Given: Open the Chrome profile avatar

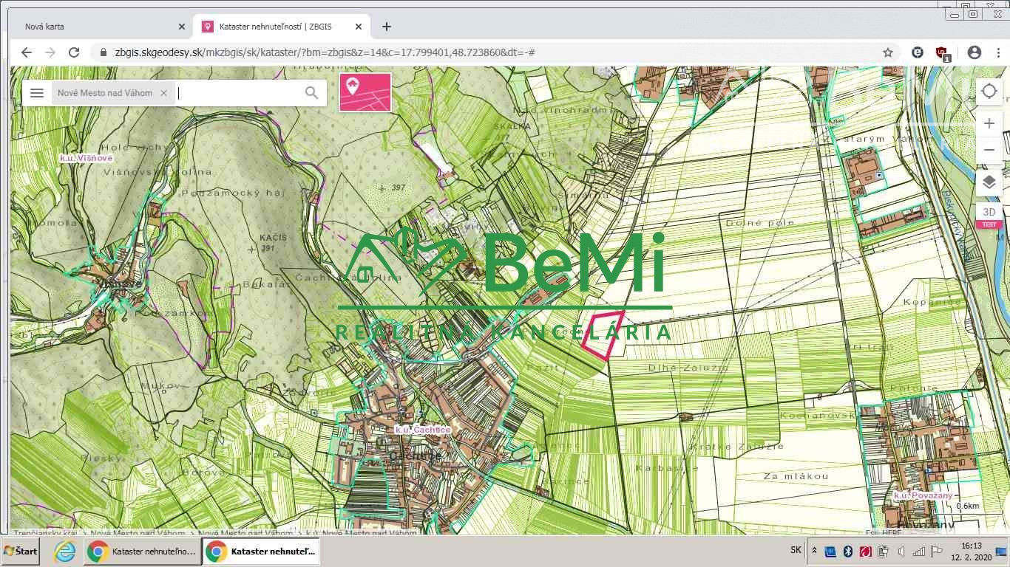Looking at the screenshot, I should (x=975, y=52).
